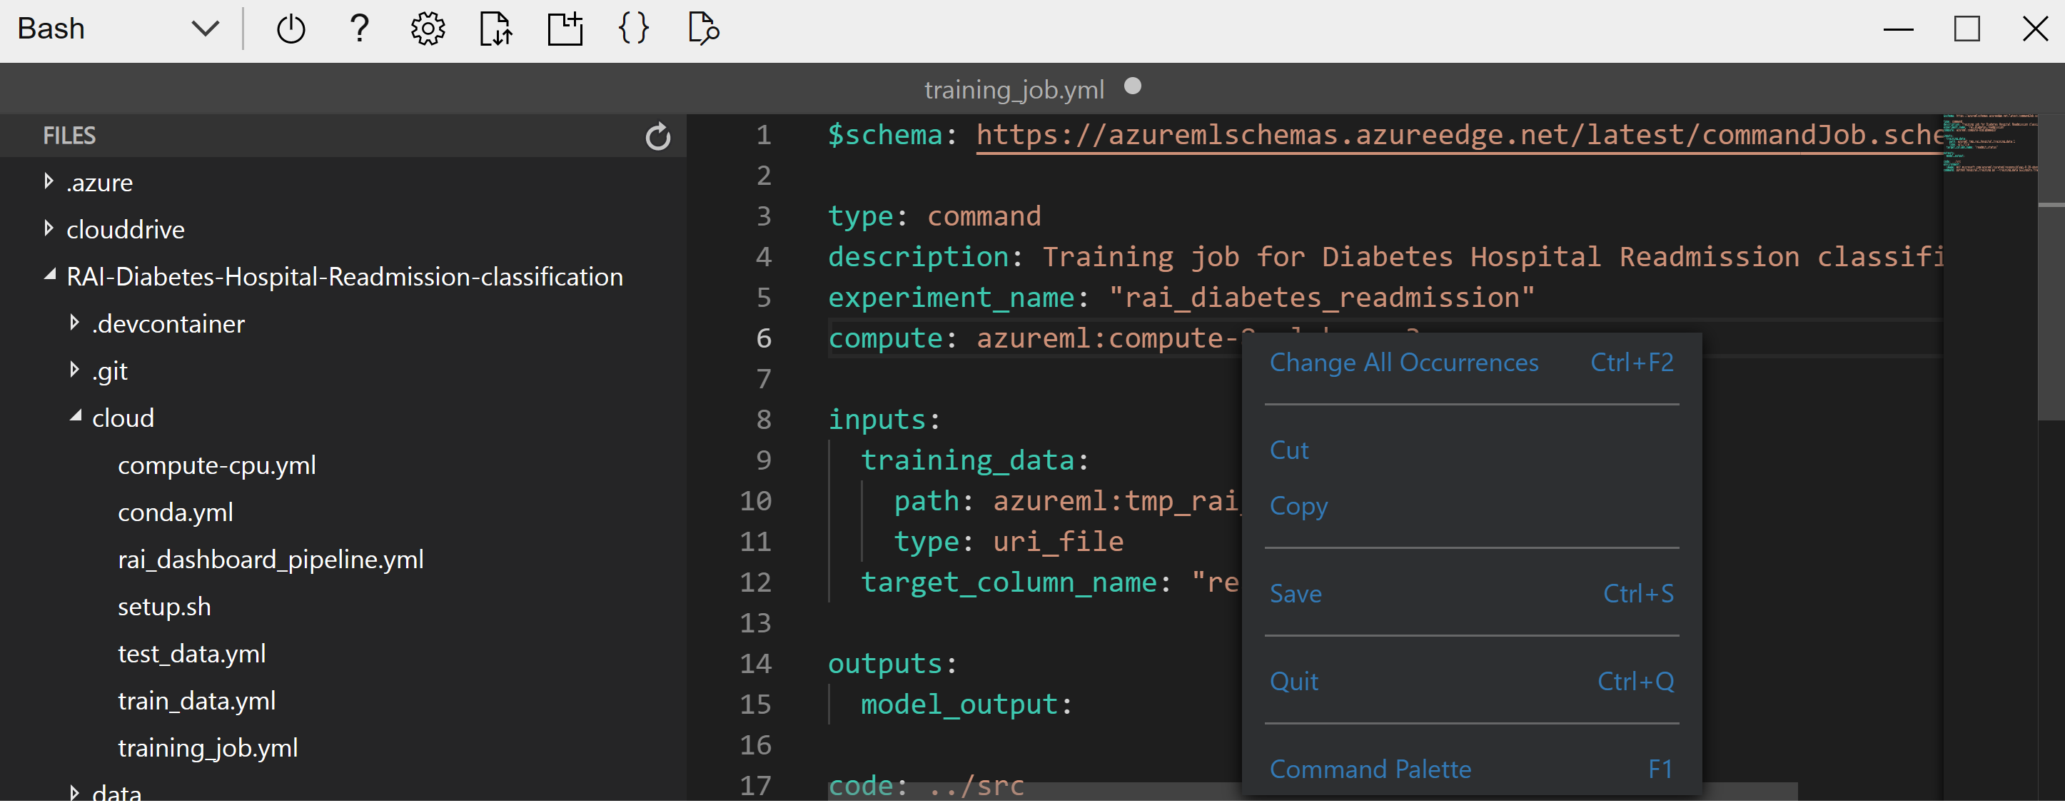
Task: Click the upload/export terminal icon
Action: pyautogui.click(x=495, y=26)
